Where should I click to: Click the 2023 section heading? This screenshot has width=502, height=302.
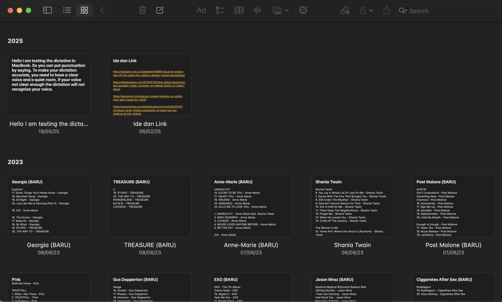click(15, 162)
